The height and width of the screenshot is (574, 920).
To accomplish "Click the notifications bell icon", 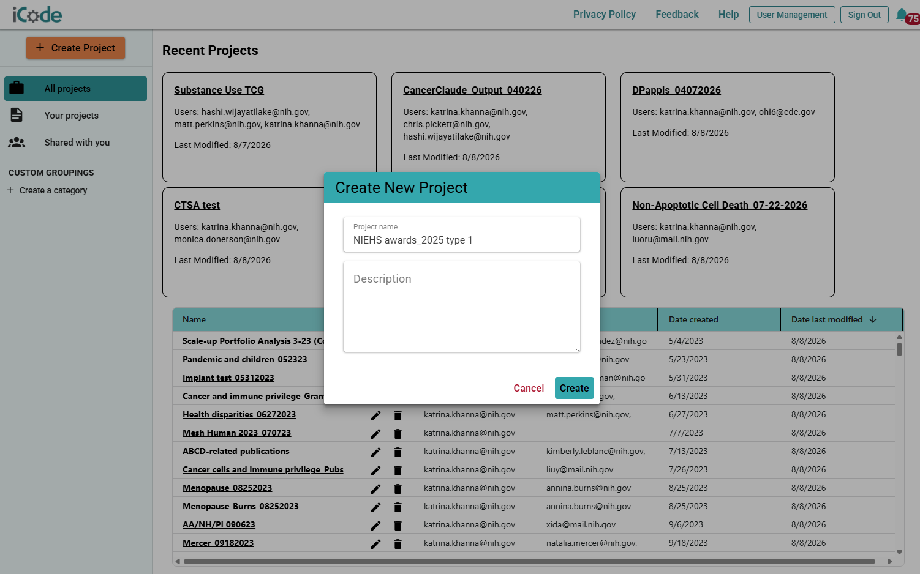I will (902, 14).
